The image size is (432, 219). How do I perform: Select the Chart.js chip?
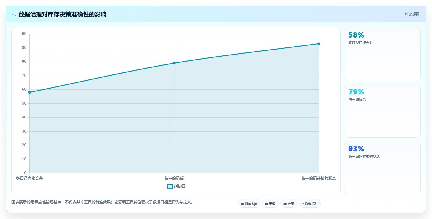point(249,203)
